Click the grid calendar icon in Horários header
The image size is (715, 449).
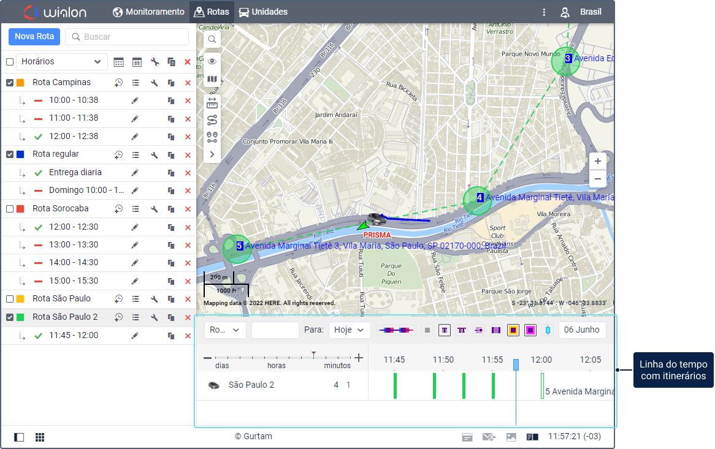[137, 62]
